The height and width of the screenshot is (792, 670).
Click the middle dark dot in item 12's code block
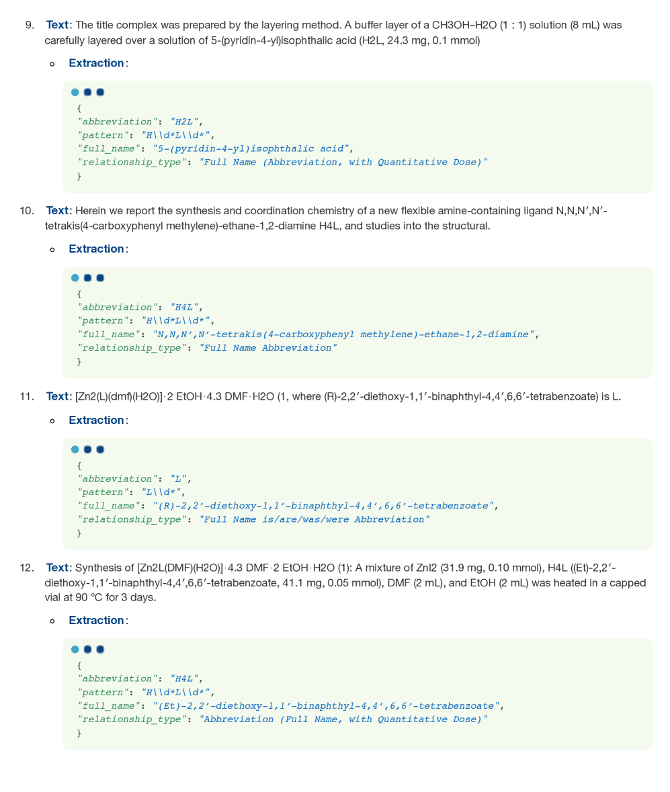[x=87, y=650]
